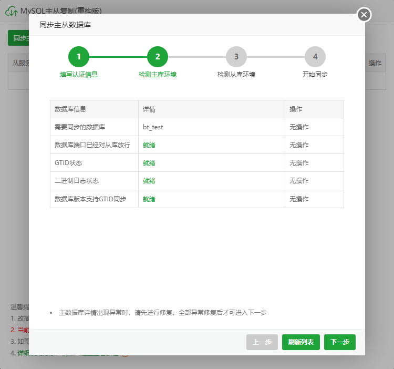Click 刷新列表 to refresh the list
Screen dimensions: 394x369
[x=301, y=342]
